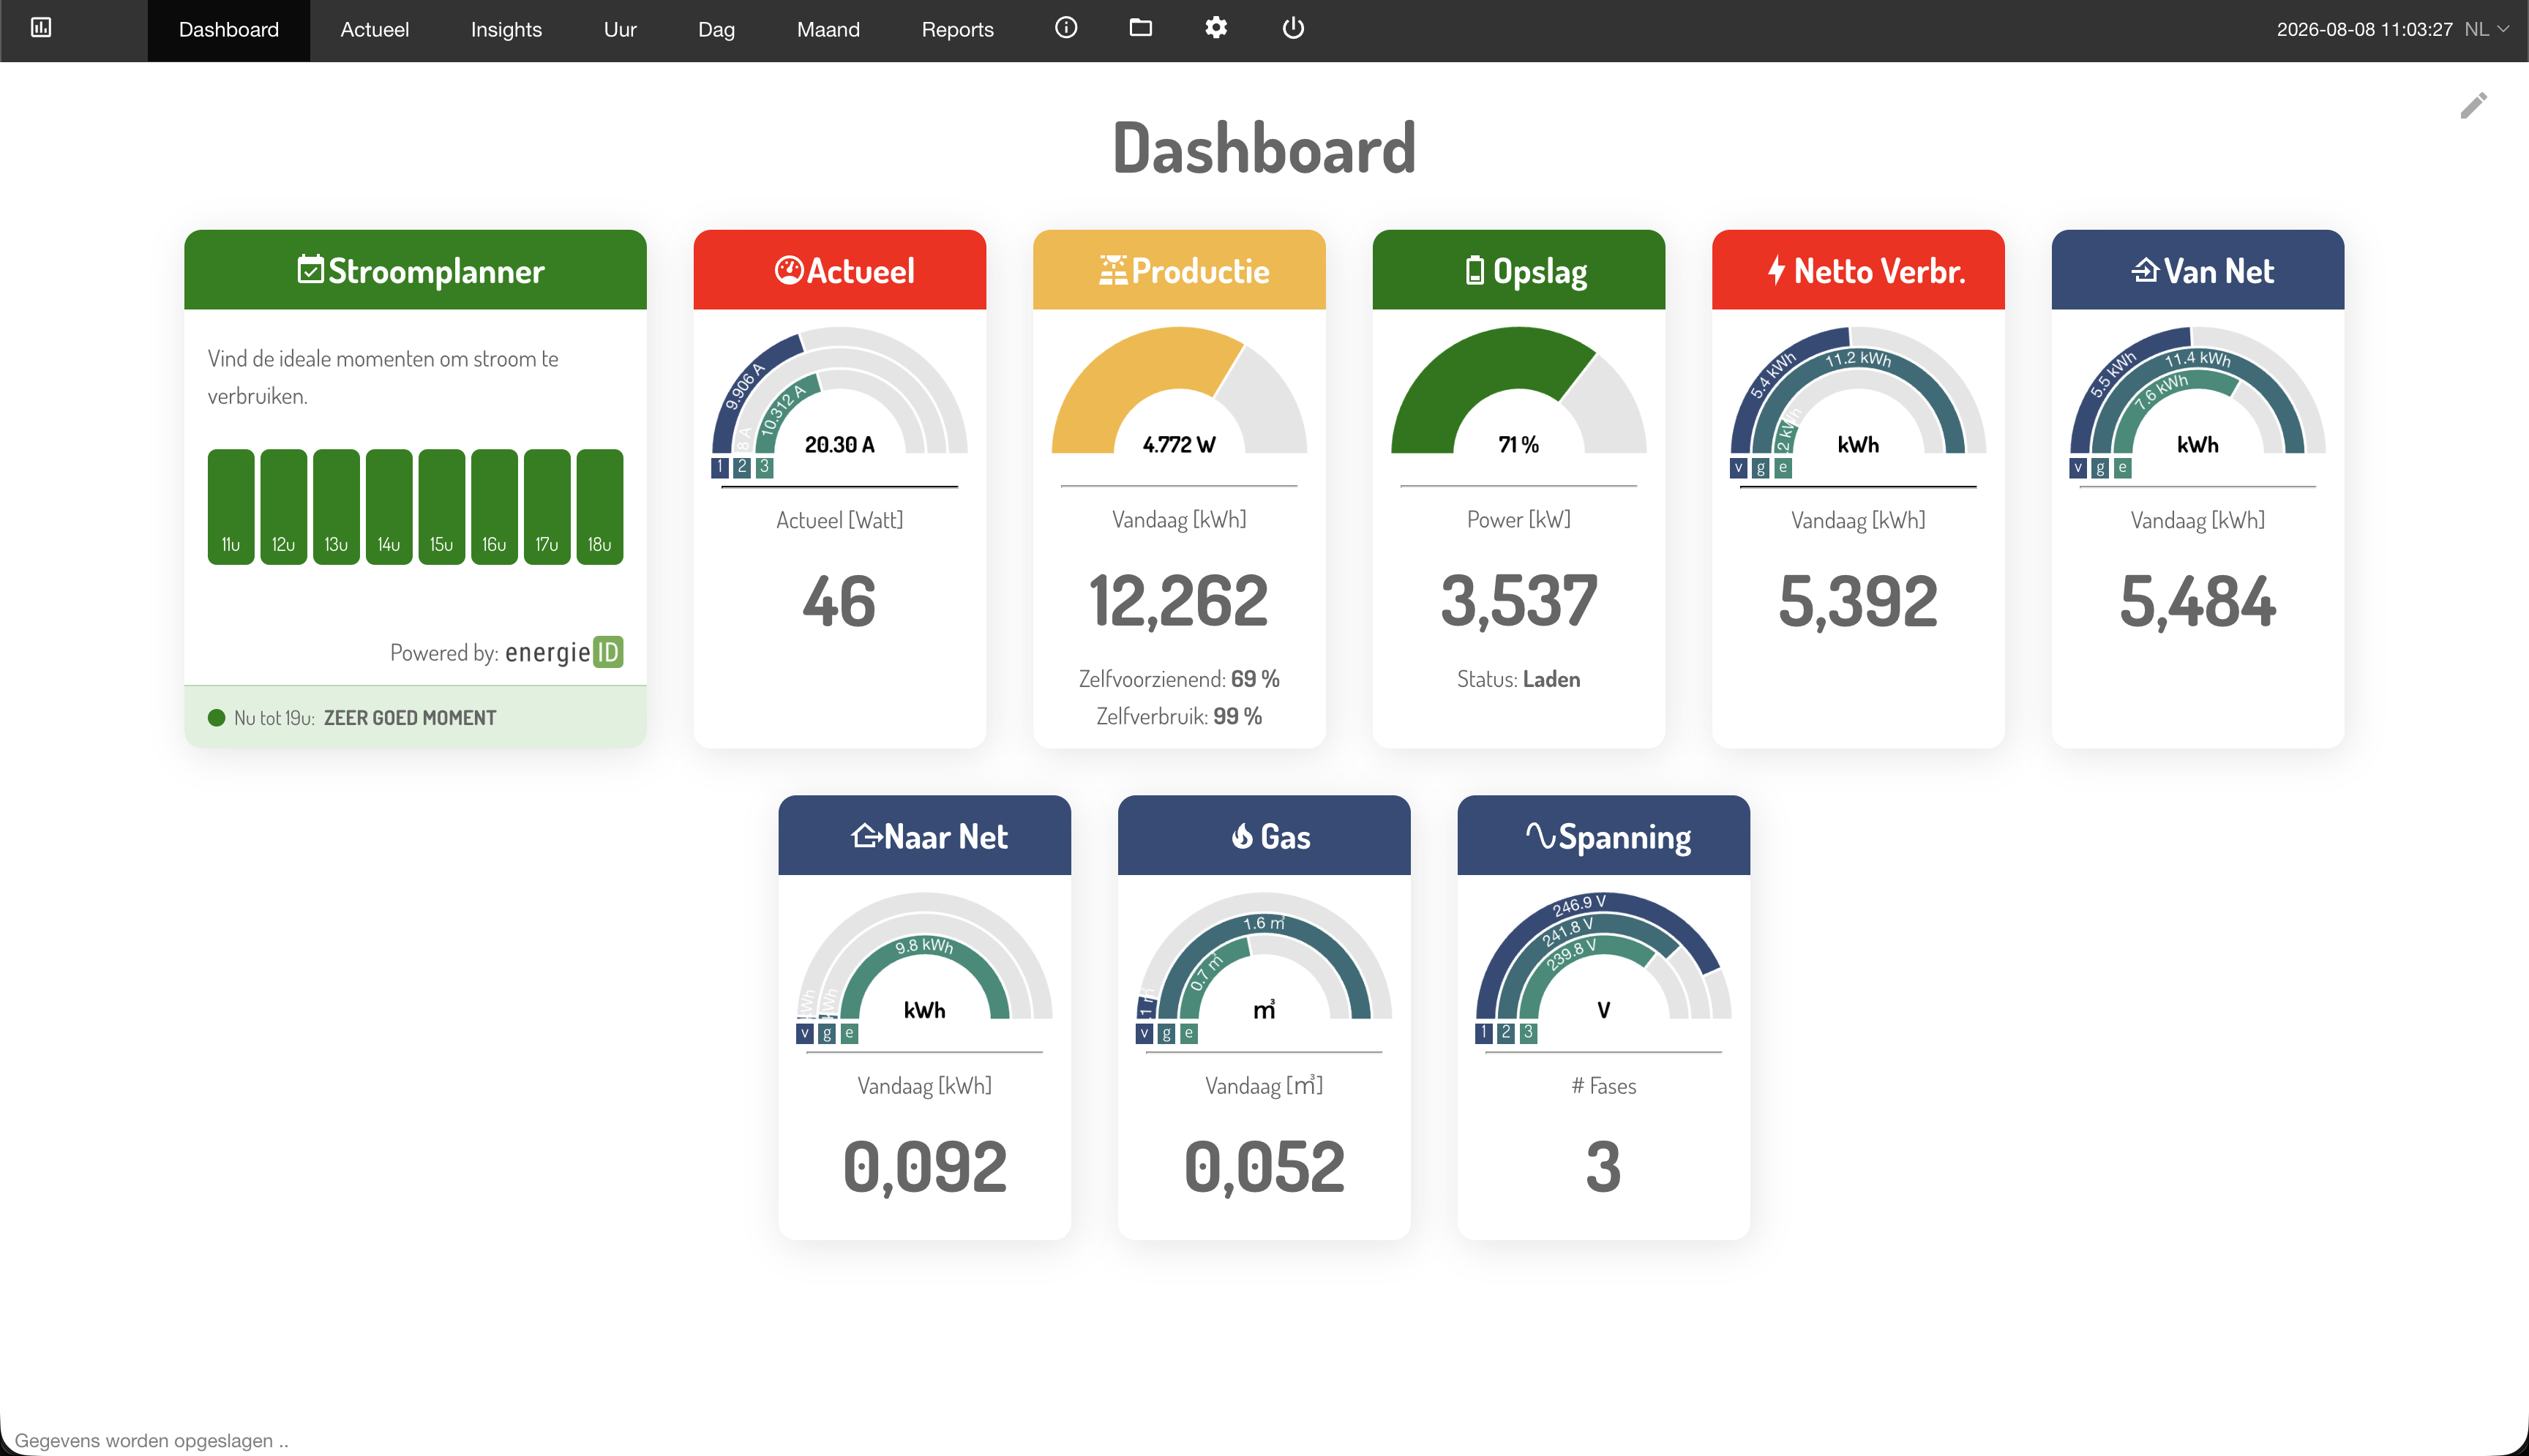Toggle the 'g' legend on the Van Net gauge
This screenshot has width=2529, height=1456.
[x=2100, y=468]
